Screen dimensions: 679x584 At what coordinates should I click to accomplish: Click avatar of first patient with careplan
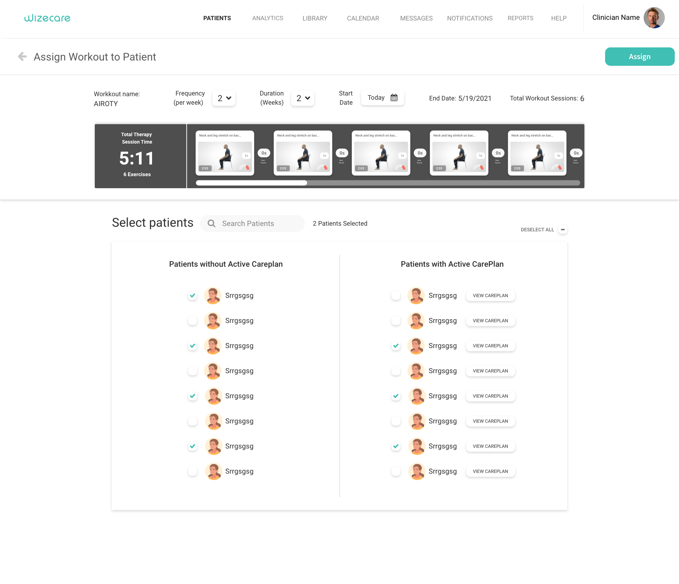pyautogui.click(x=416, y=295)
